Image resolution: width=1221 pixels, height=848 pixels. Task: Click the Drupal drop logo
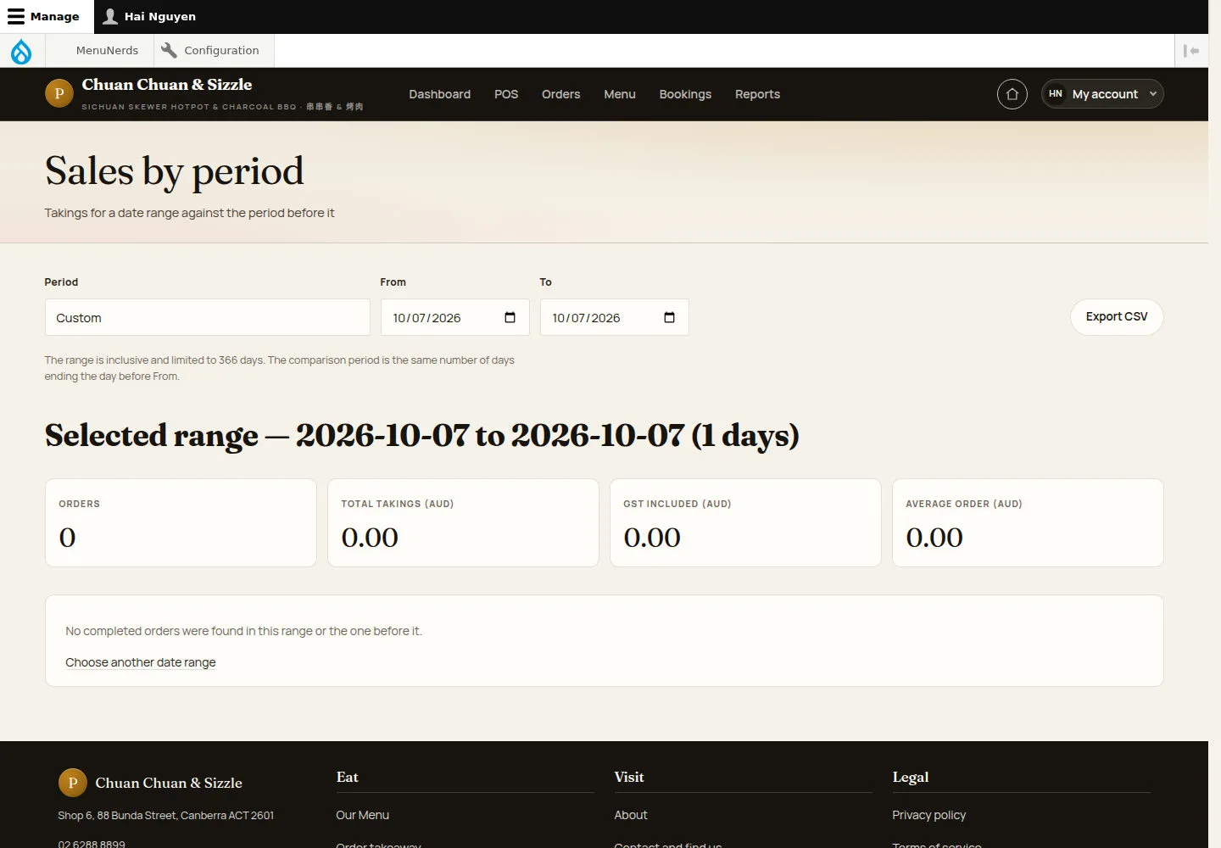21,51
